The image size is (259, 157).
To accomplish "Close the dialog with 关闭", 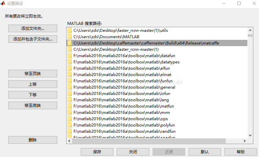I will point(133,152).
